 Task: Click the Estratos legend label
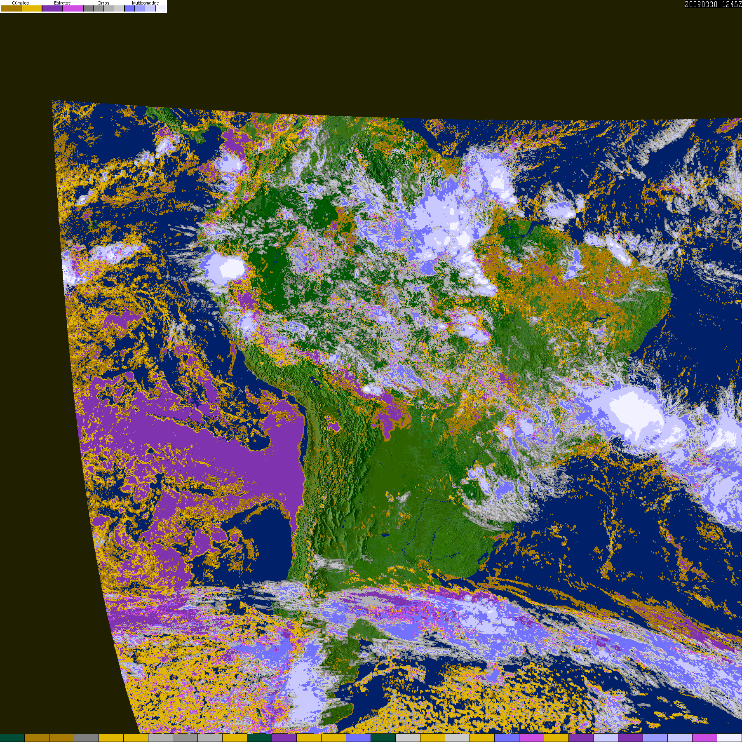click(62, 3)
